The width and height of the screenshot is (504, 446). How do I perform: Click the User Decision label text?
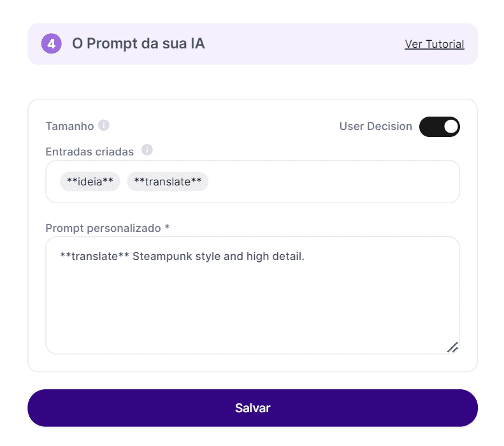click(x=375, y=126)
